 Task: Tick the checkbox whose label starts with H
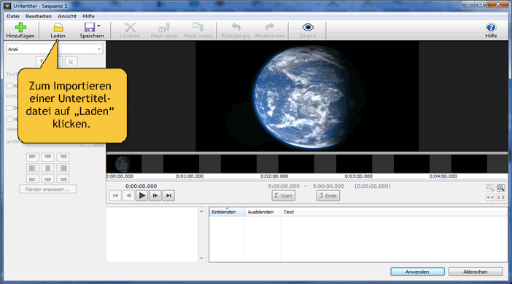coord(9,119)
